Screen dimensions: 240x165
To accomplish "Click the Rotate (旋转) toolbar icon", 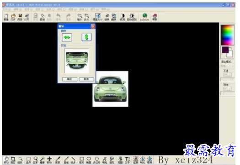I will click(107, 17).
